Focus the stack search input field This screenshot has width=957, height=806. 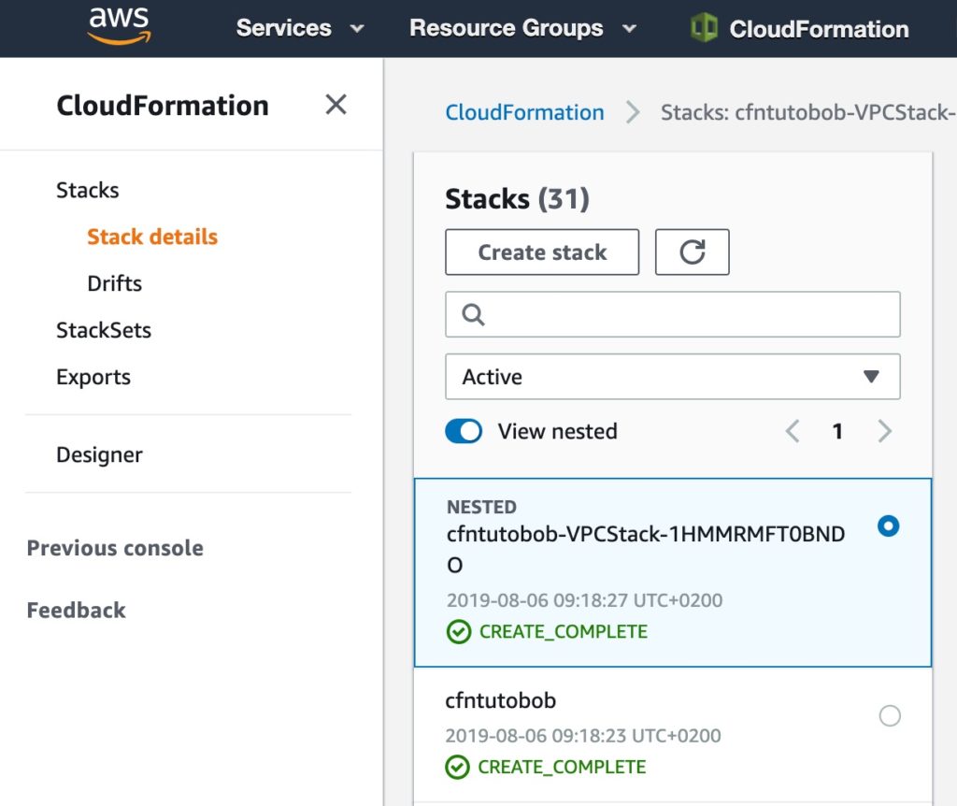click(x=673, y=314)
